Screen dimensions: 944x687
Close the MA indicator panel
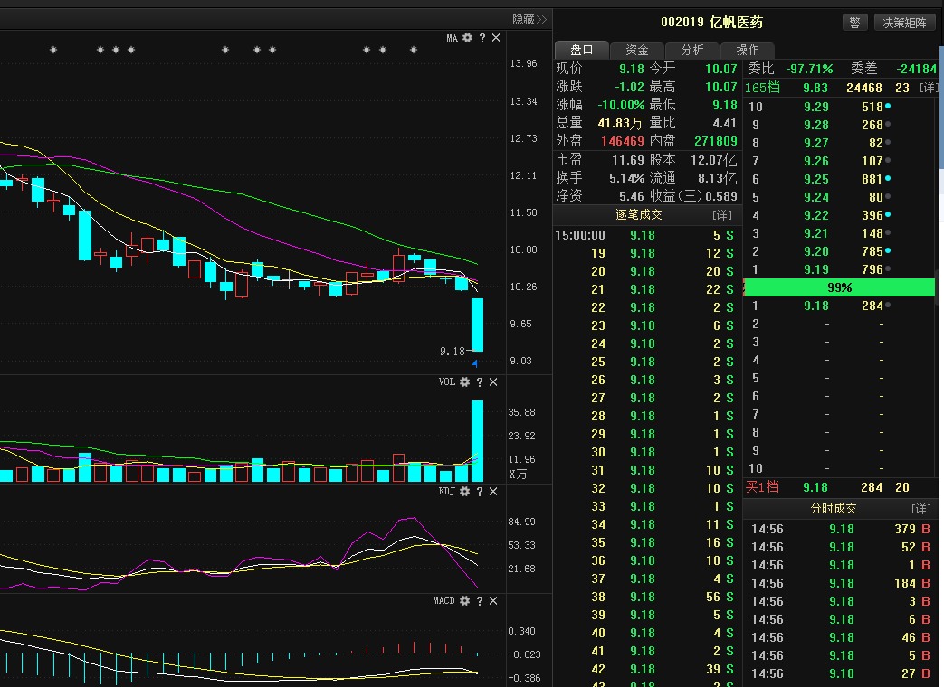click(496, 38)
